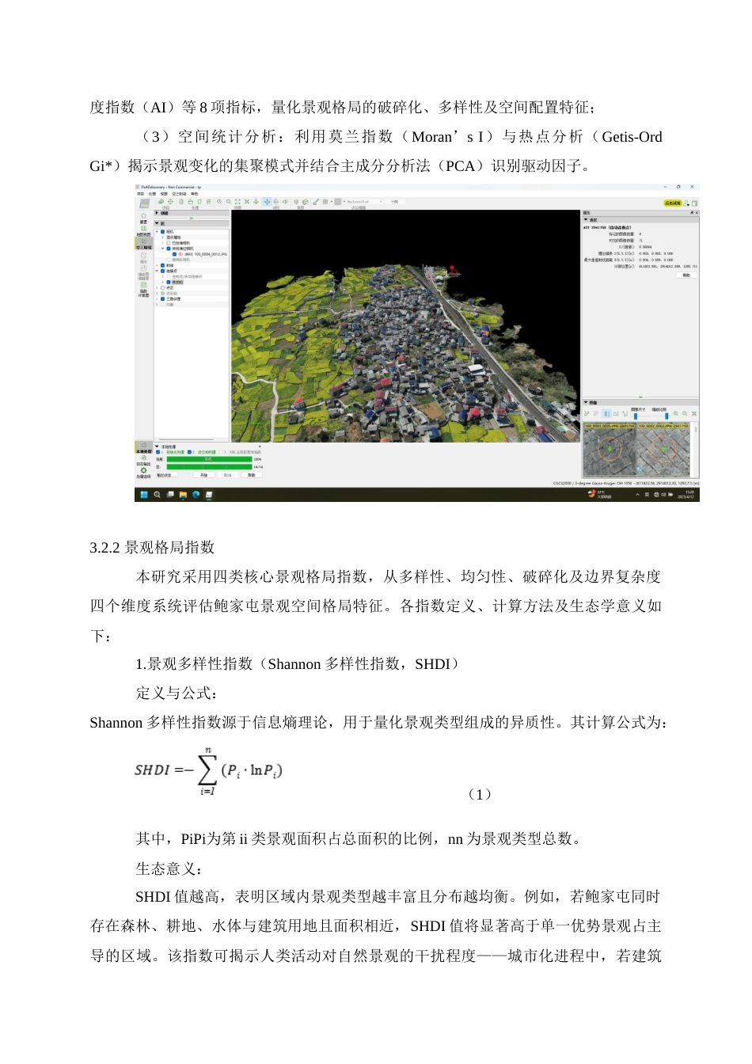Click the fit-to-view icon on the toolbar
752x1064 pixels.
coord(239,202)
